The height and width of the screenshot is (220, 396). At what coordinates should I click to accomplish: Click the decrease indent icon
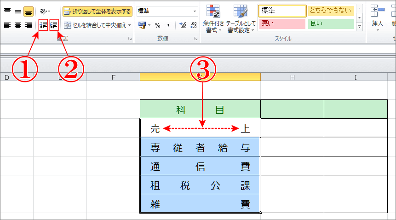coord(43,25)
